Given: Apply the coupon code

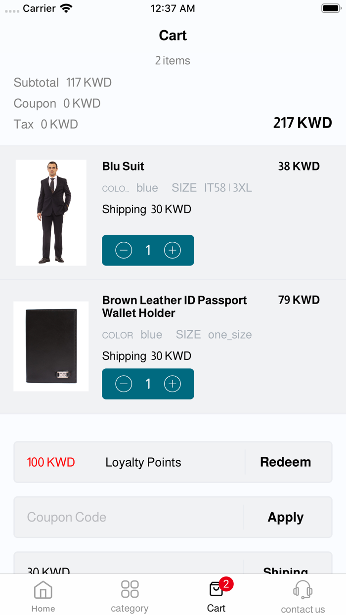Looking at the screenshot, I should pyautogui.click(x=285, y=517).
